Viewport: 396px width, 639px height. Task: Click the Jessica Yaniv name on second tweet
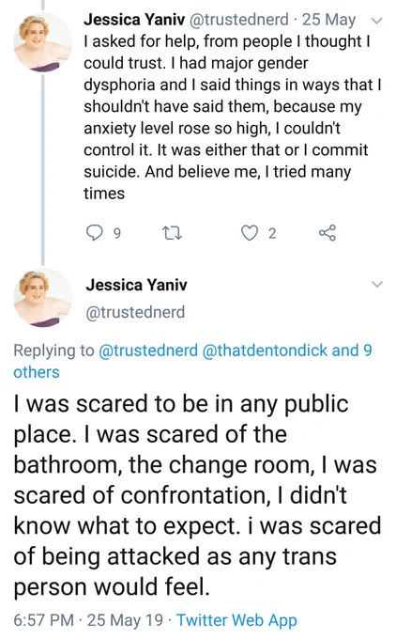[x=136, y=285]
